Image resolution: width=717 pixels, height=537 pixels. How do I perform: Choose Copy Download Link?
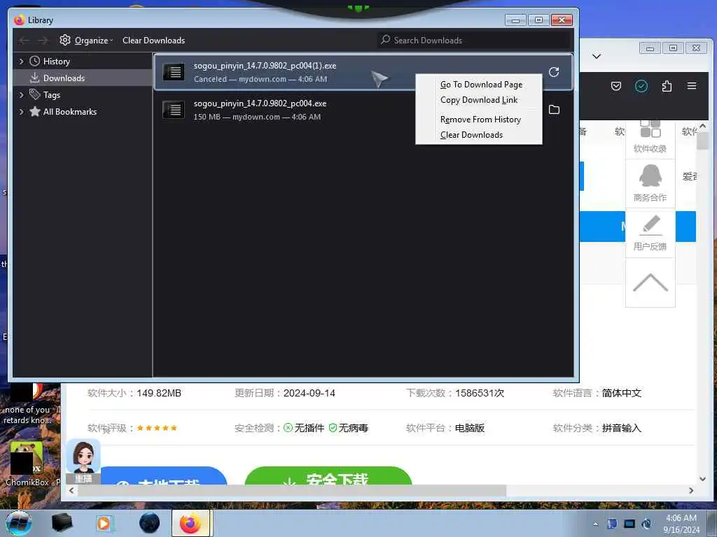coord(479,100)
